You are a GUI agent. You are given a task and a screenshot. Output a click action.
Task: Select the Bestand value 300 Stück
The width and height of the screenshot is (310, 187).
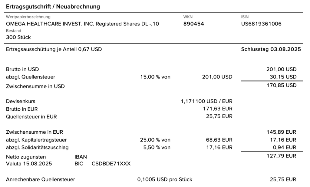point(18,37)
